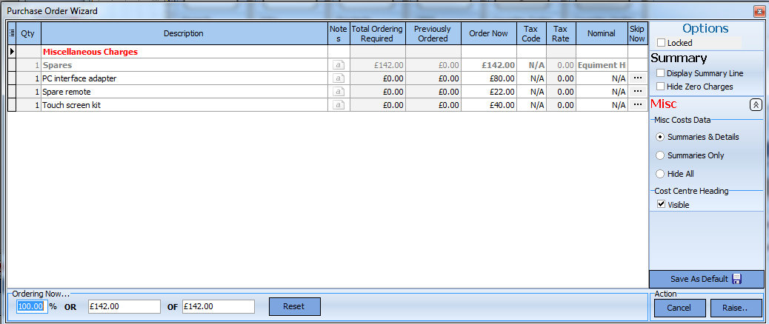The image size is (769, 324).
Task: Collapse the Misc section chevron
Action: 756,105
